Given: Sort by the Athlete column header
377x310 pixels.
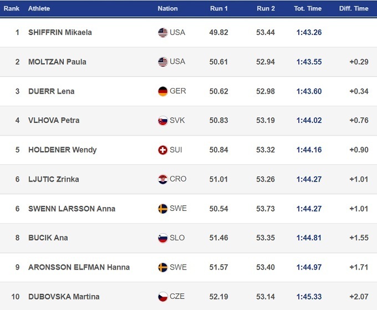Looking at the screenshot, I should (39, 8).
